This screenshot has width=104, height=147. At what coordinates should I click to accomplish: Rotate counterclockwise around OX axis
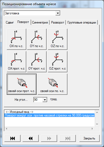17,62
